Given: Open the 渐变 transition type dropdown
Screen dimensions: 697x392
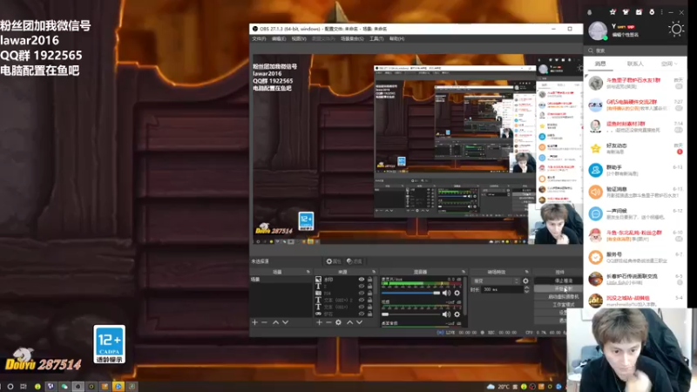Looking at the screenshot, I should click(x=495, y=280).
